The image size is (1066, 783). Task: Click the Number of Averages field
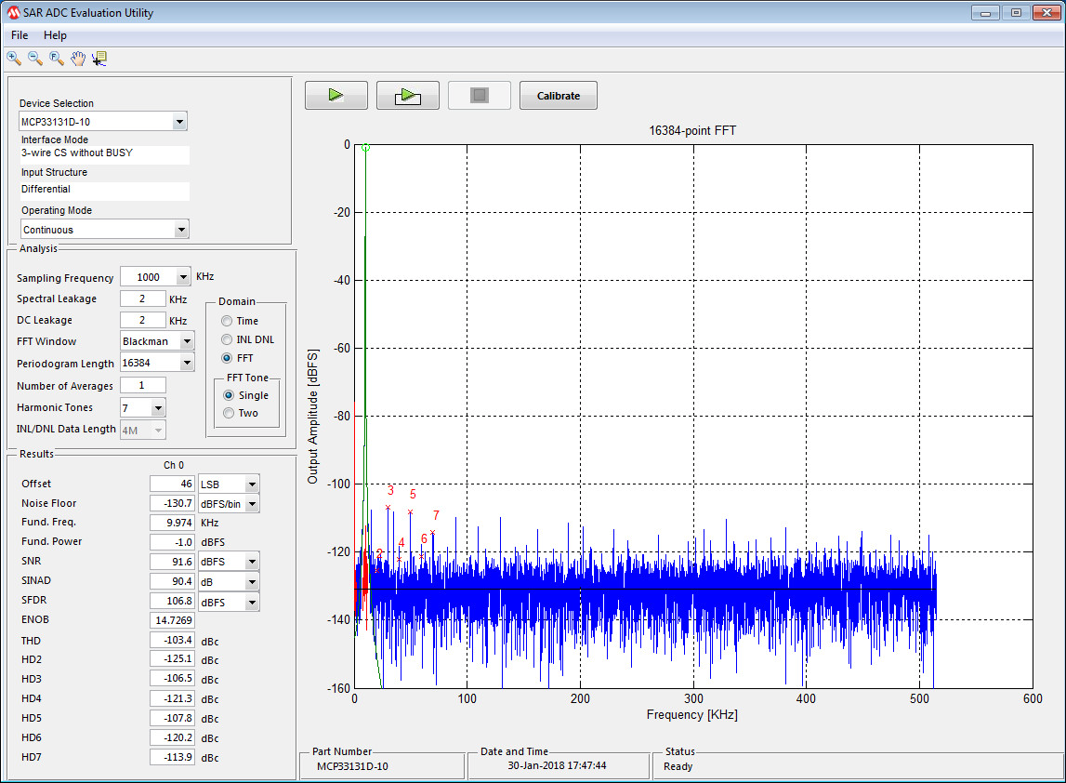pyautogui.click(x=143, y=385)
